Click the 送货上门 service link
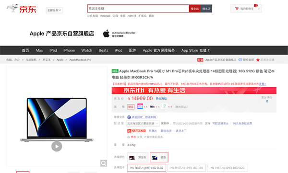This screenshot has width=288, height=173. pyautogui.click(x=181, y=131)
